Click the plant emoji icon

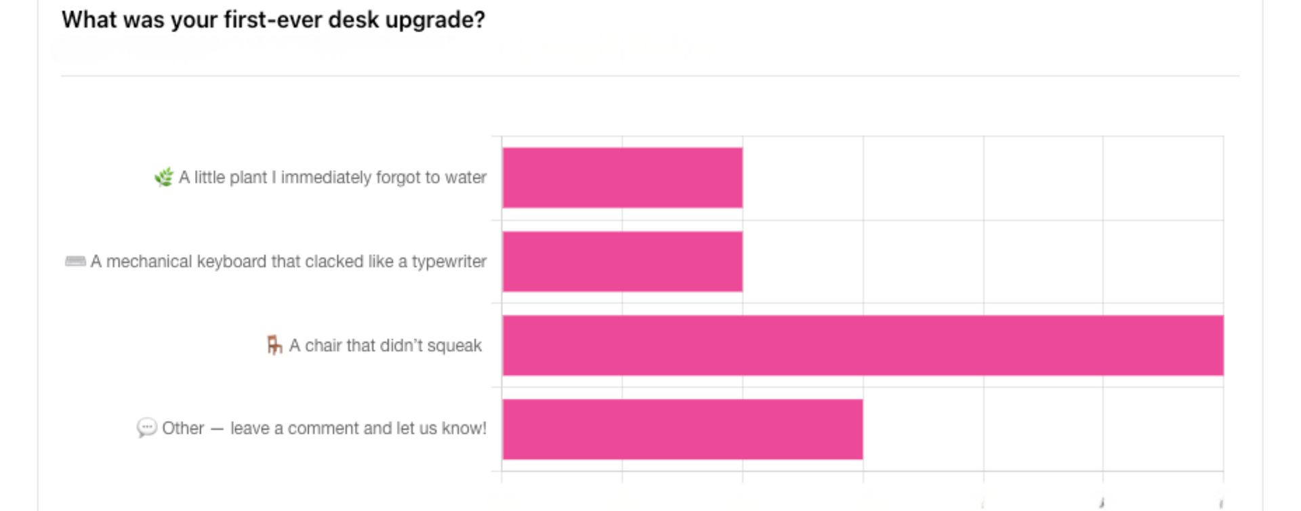point(163,178)
